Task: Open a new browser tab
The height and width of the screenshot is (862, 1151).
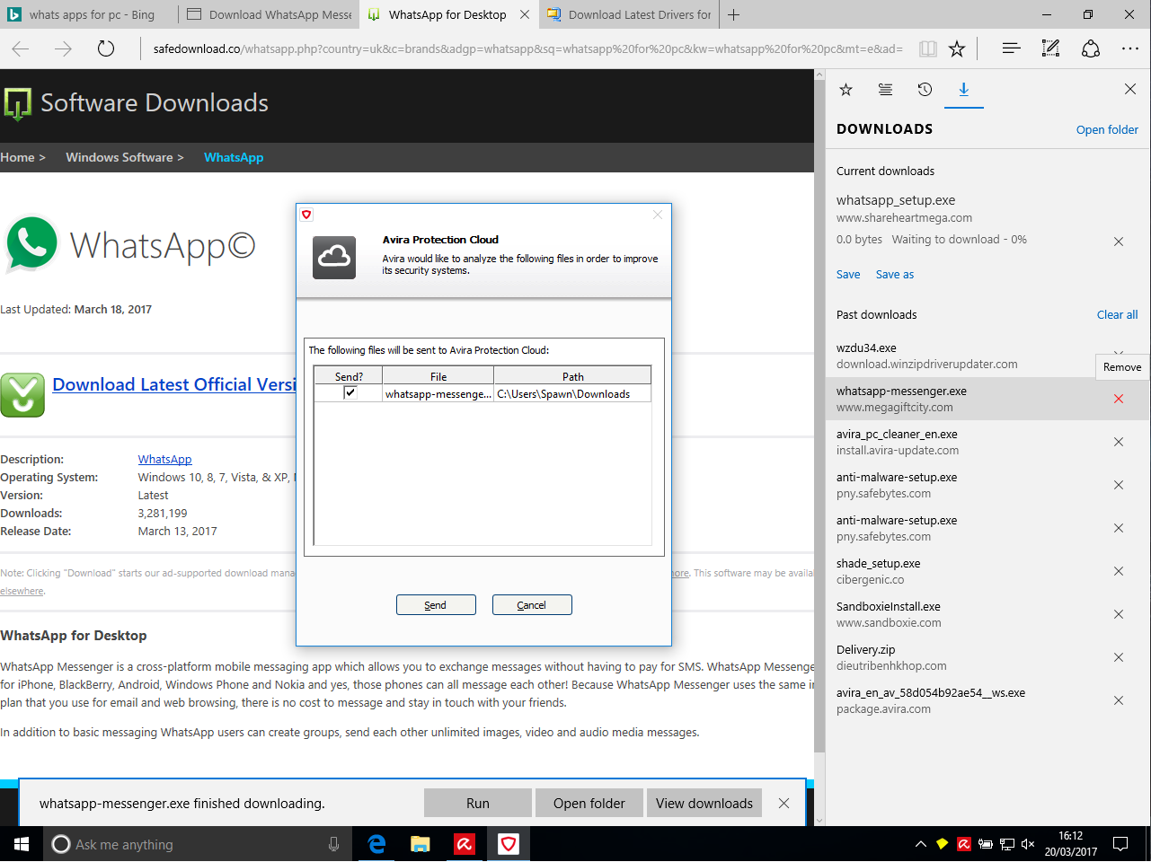Action: 734,14
